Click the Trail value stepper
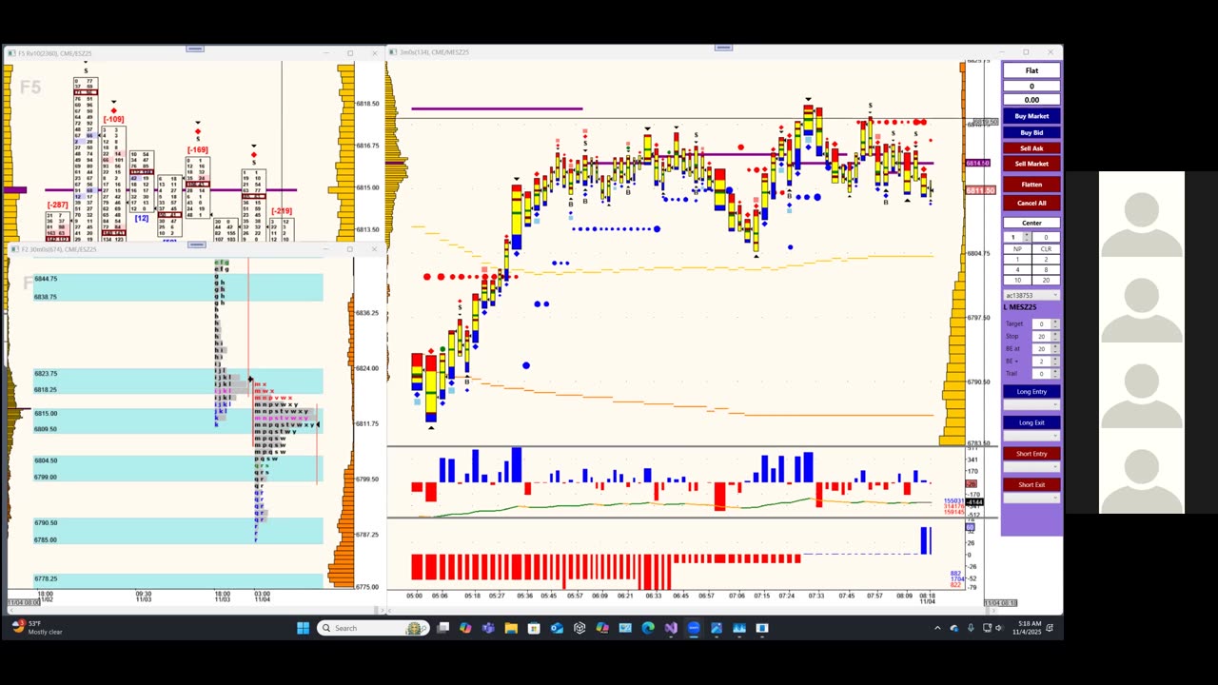 tap(1055, 374)
